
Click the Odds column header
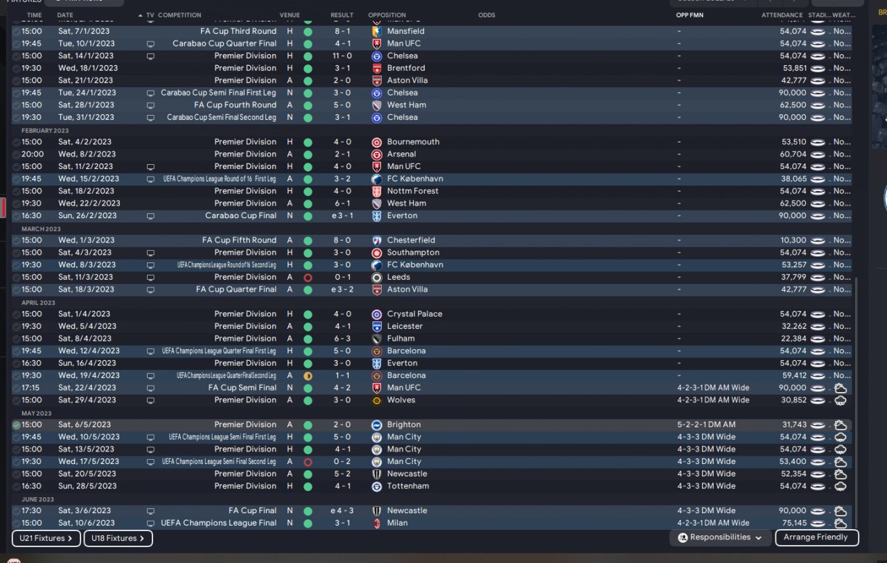click(x=486, y=15)
